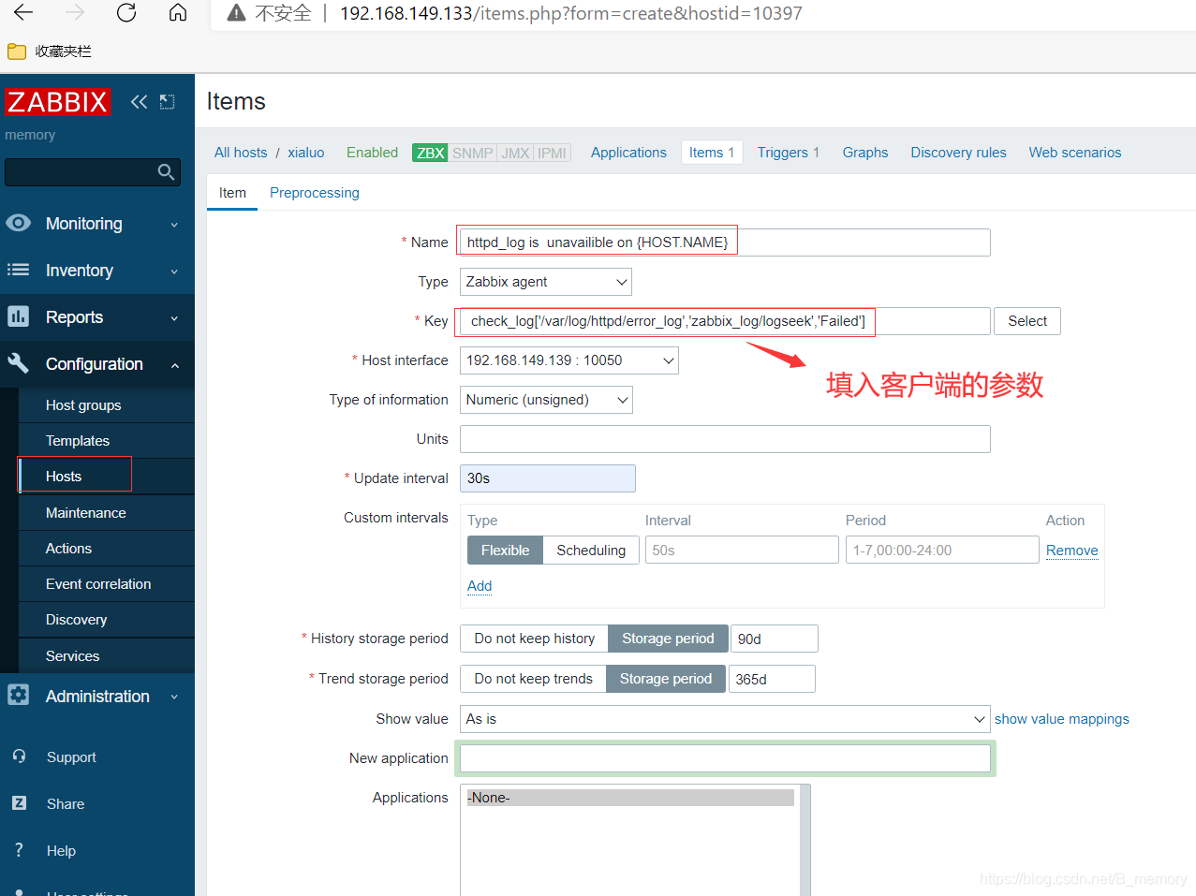The image size is (1196, 896).
Task: Click the JMX availability badge
Action: coord(515,153)
